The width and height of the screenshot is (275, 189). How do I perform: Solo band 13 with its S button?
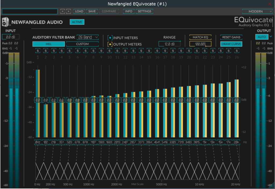coord(133,51)
